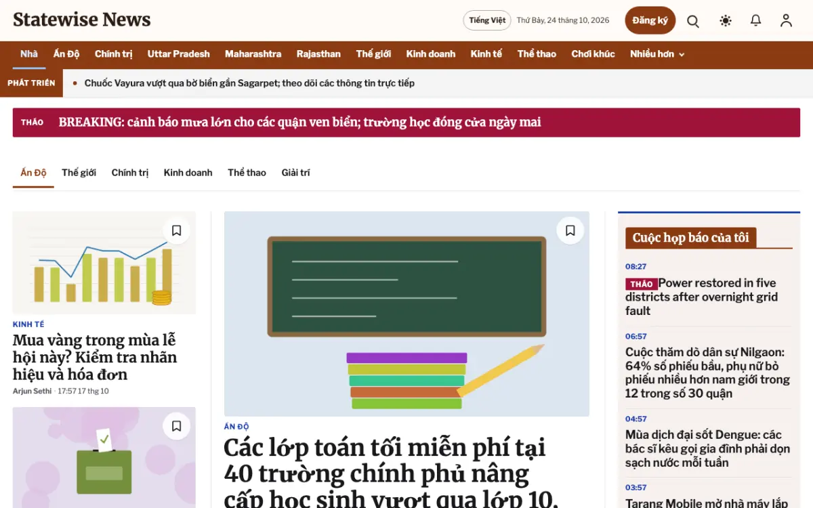Open user account profile icon

click(x=786, y=20)
